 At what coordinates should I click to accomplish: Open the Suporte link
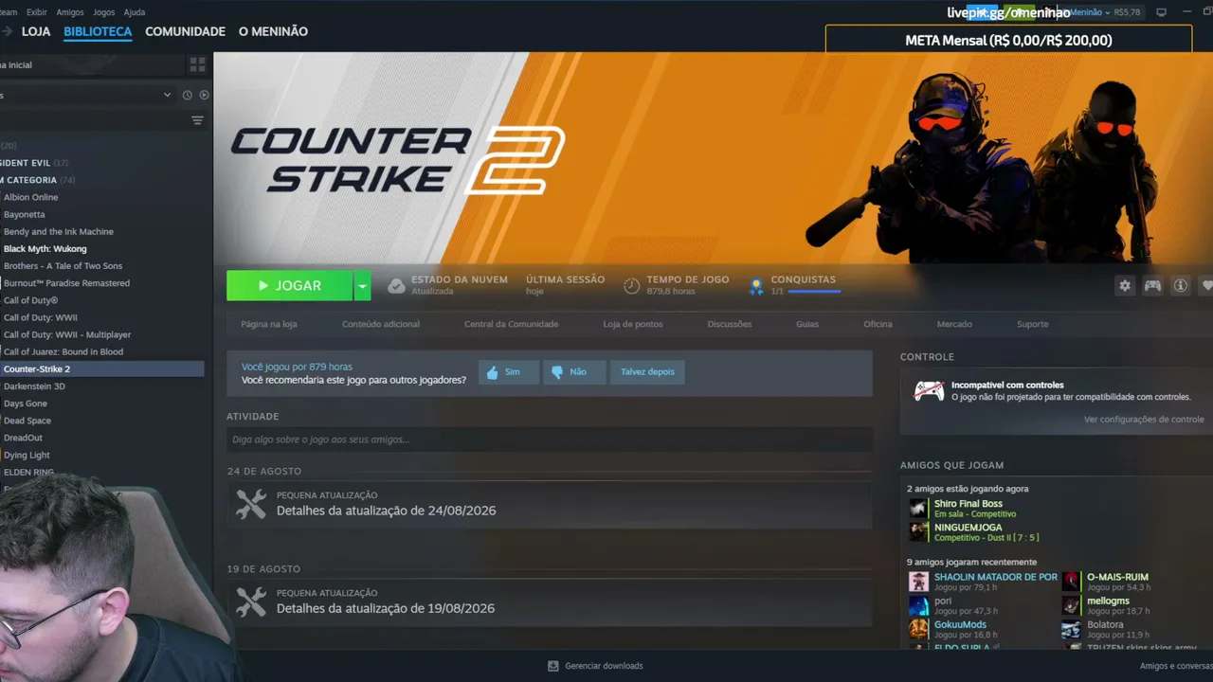(x=1033, y=324)
